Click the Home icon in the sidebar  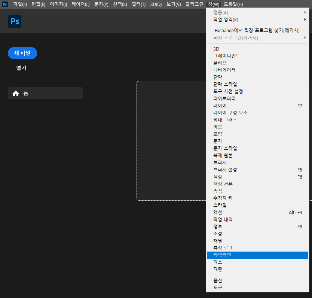[16, 93]
